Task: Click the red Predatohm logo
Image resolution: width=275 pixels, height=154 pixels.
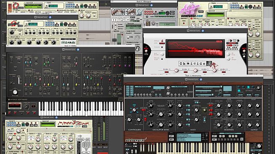Action: point(74,123)
